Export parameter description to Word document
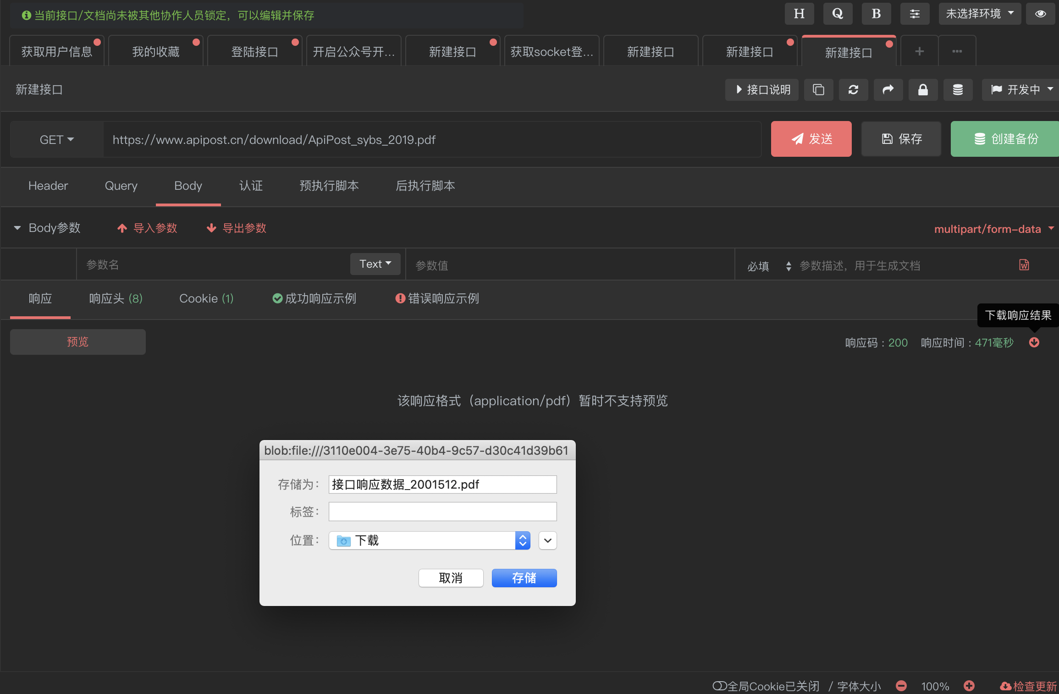The height and width of the screenshot is (694, 1059). click(x=1024, y=264)
